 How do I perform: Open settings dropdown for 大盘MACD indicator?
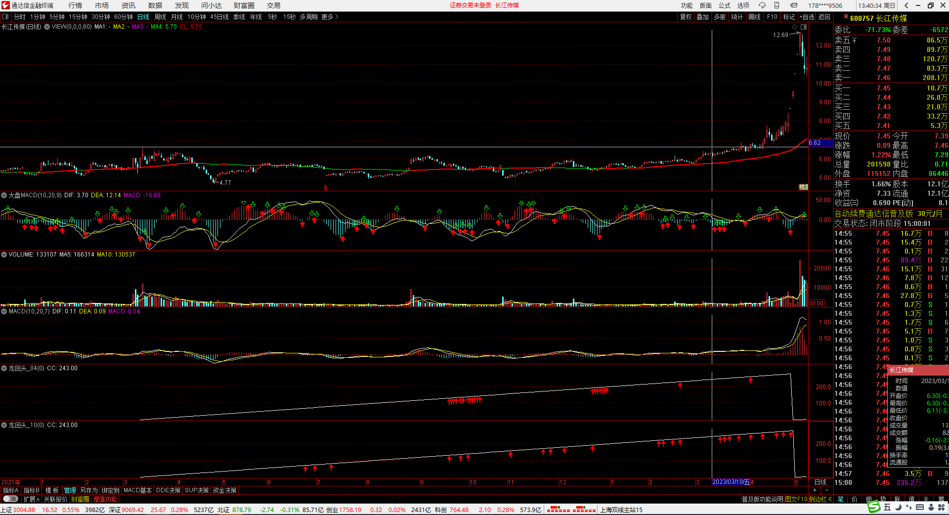pyautogui.click(x=4, y=195)
